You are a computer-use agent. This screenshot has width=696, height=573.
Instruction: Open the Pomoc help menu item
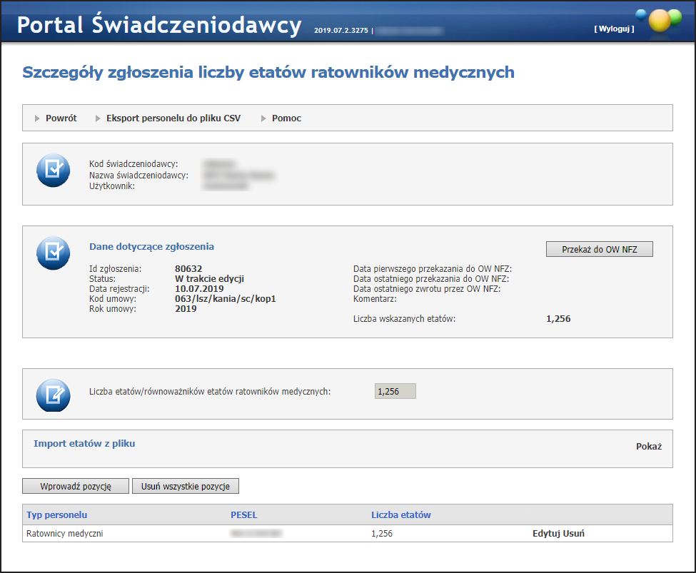pos(286,118)
